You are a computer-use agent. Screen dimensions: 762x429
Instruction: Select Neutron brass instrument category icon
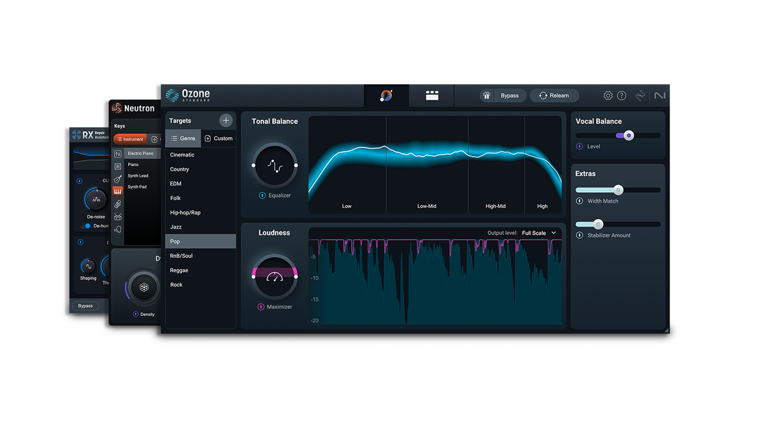pyautogui.click(x=117, y=204)
